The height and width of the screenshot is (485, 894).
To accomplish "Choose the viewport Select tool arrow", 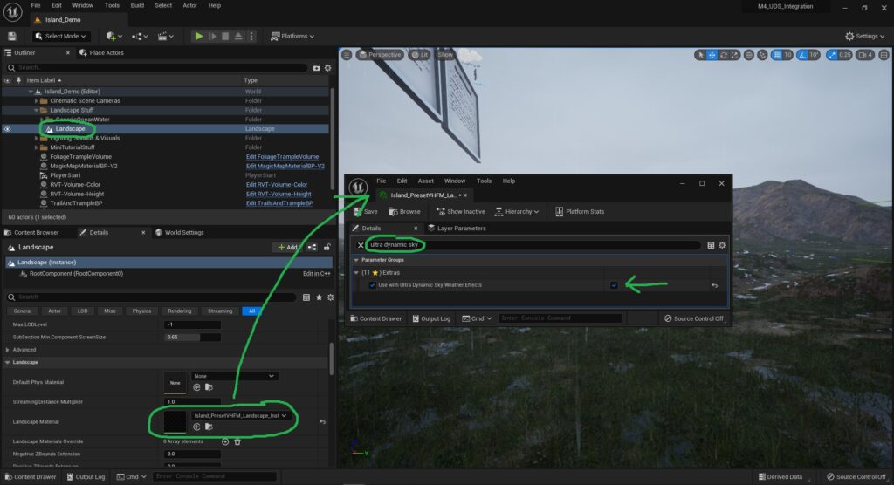I will (x=701, y=55).
